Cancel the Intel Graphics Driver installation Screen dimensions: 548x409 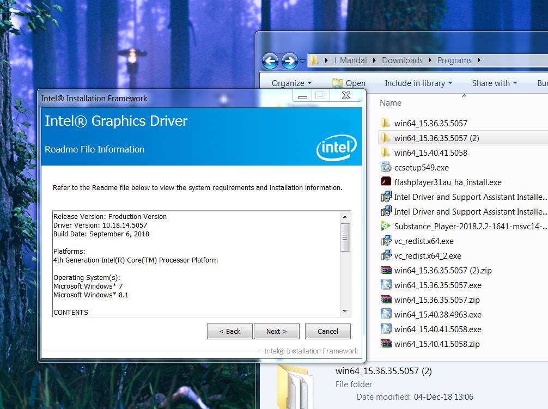coord(328,331)
